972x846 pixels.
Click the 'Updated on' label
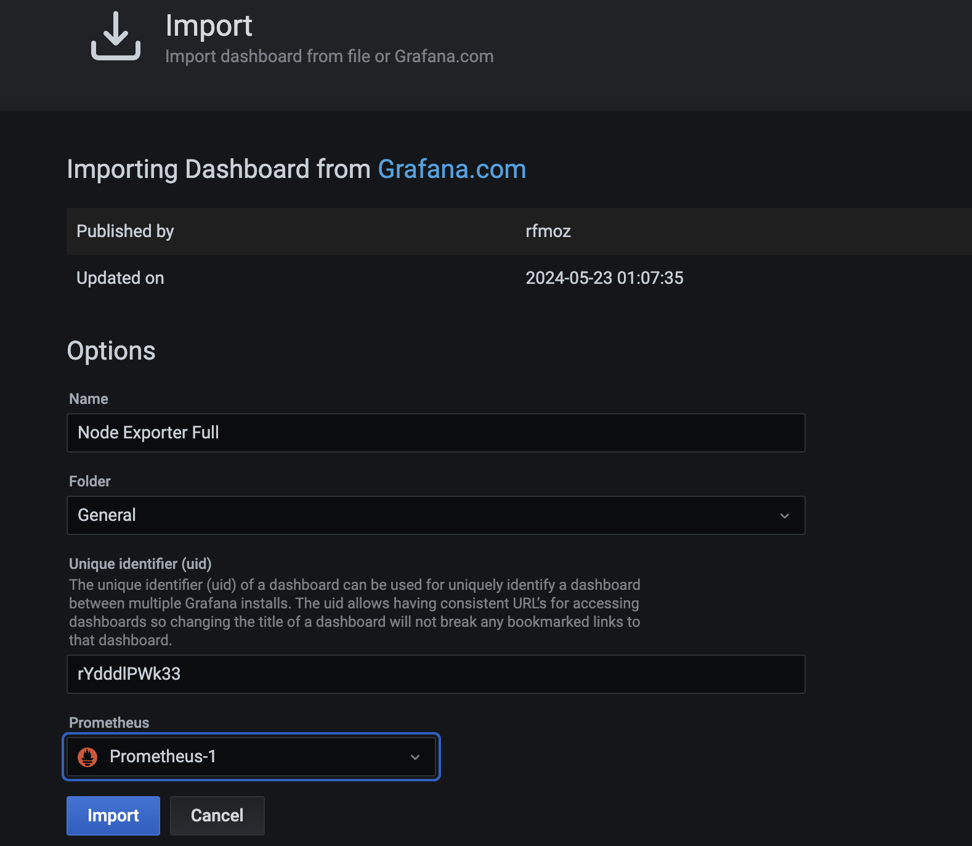pyautogui.click(x=120, y=278)
